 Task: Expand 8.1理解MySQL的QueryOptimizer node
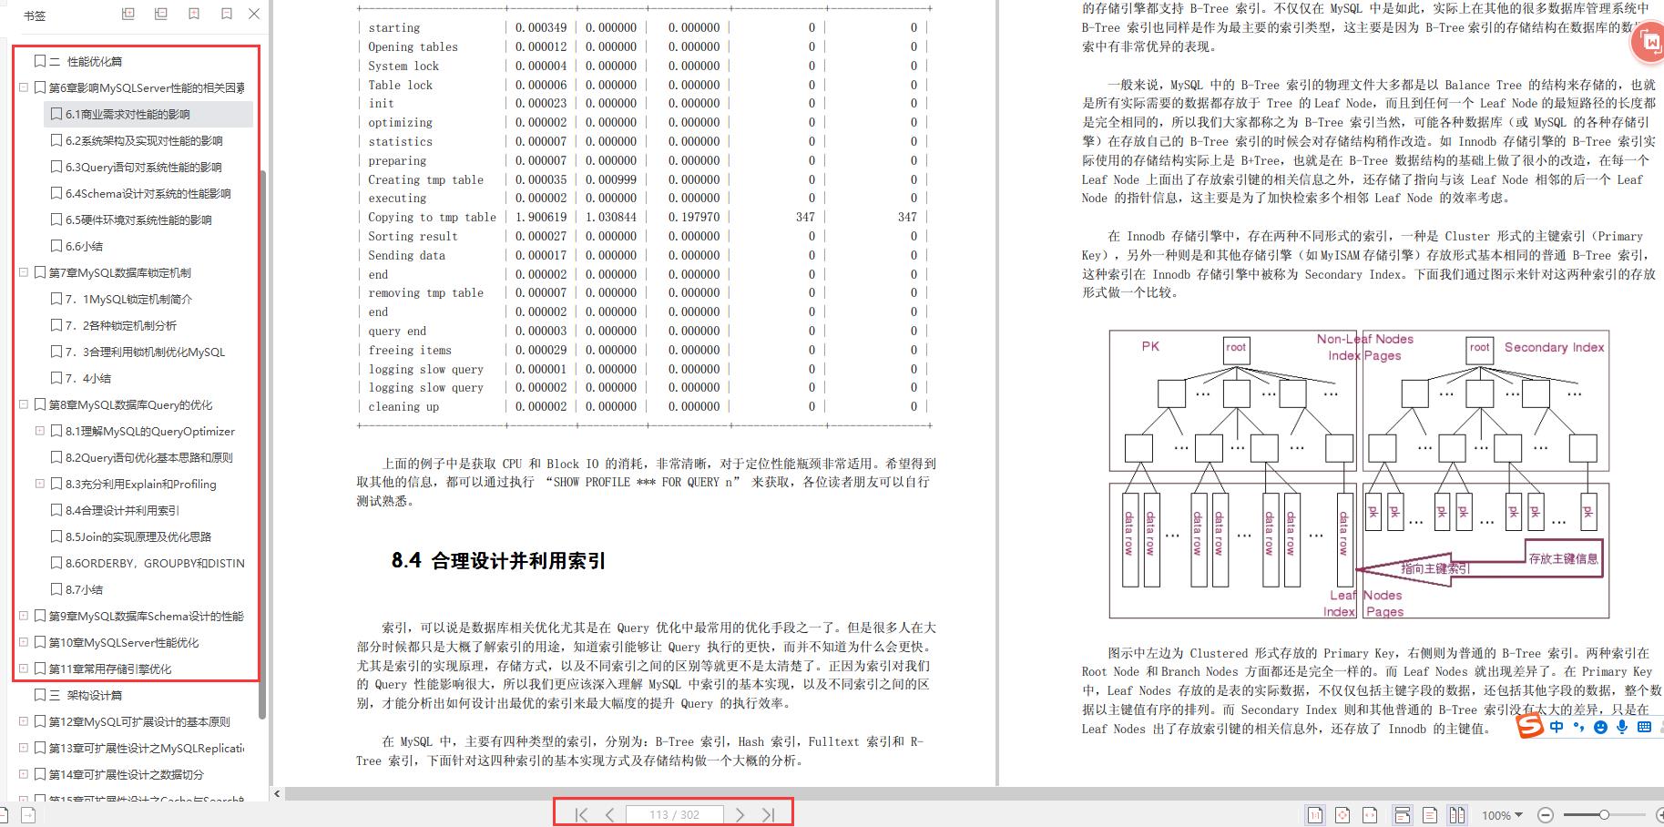pos(40,431)
